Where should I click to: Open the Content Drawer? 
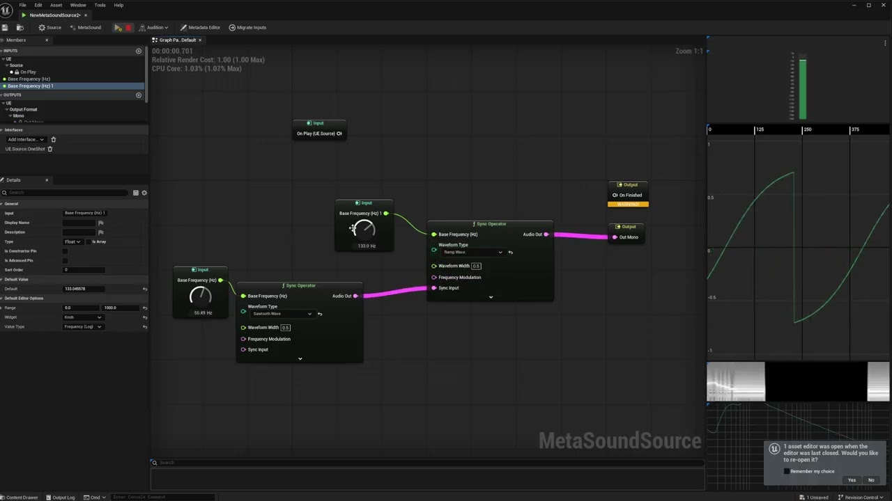(20, 497)
